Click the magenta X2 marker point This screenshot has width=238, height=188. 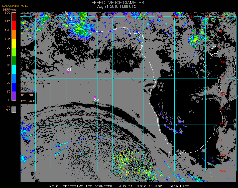click(x=95, y=97)
